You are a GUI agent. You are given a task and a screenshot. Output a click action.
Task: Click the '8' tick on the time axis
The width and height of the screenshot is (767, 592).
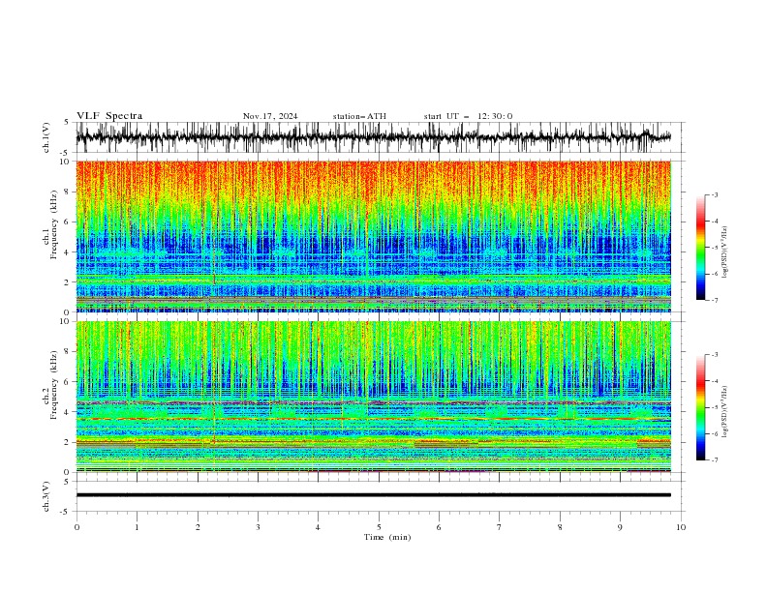560,527
